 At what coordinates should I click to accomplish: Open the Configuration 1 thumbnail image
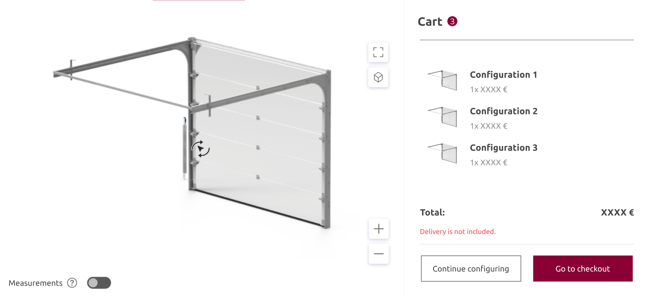tap(443, 80)
